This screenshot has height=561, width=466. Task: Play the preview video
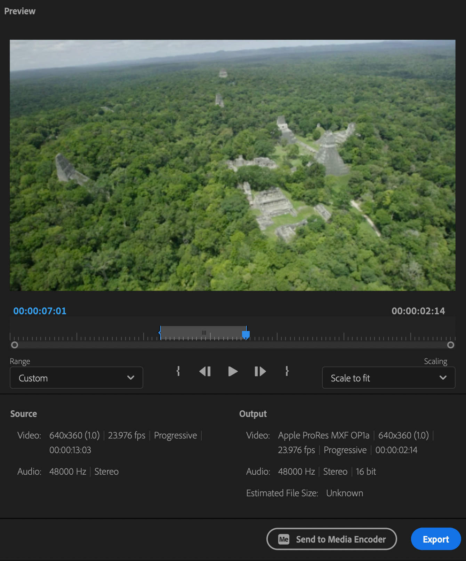(233, 371)
